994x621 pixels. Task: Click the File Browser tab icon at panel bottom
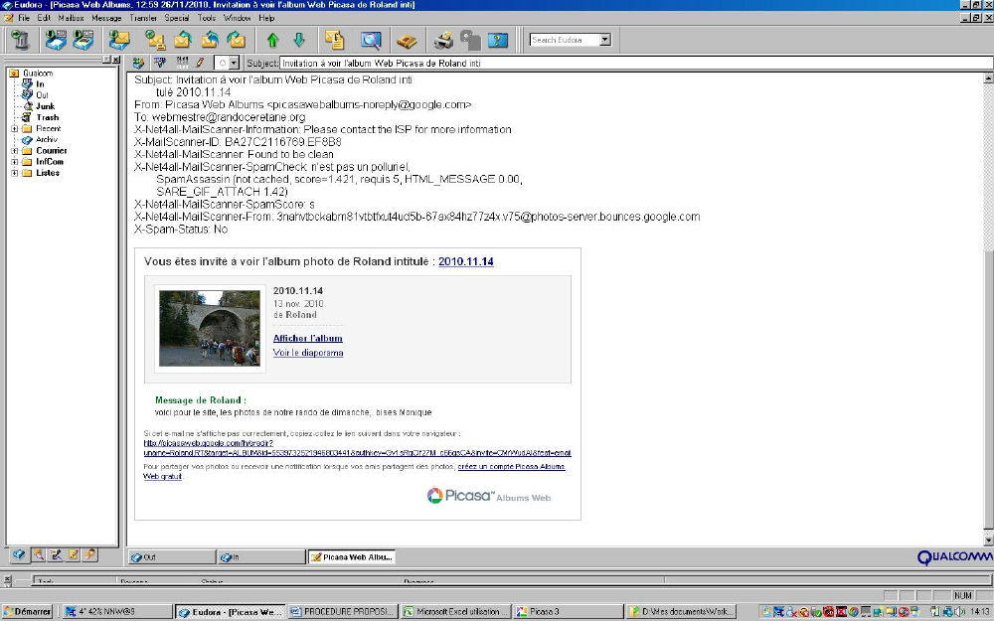pyautogui.click(x=38, y=555)
